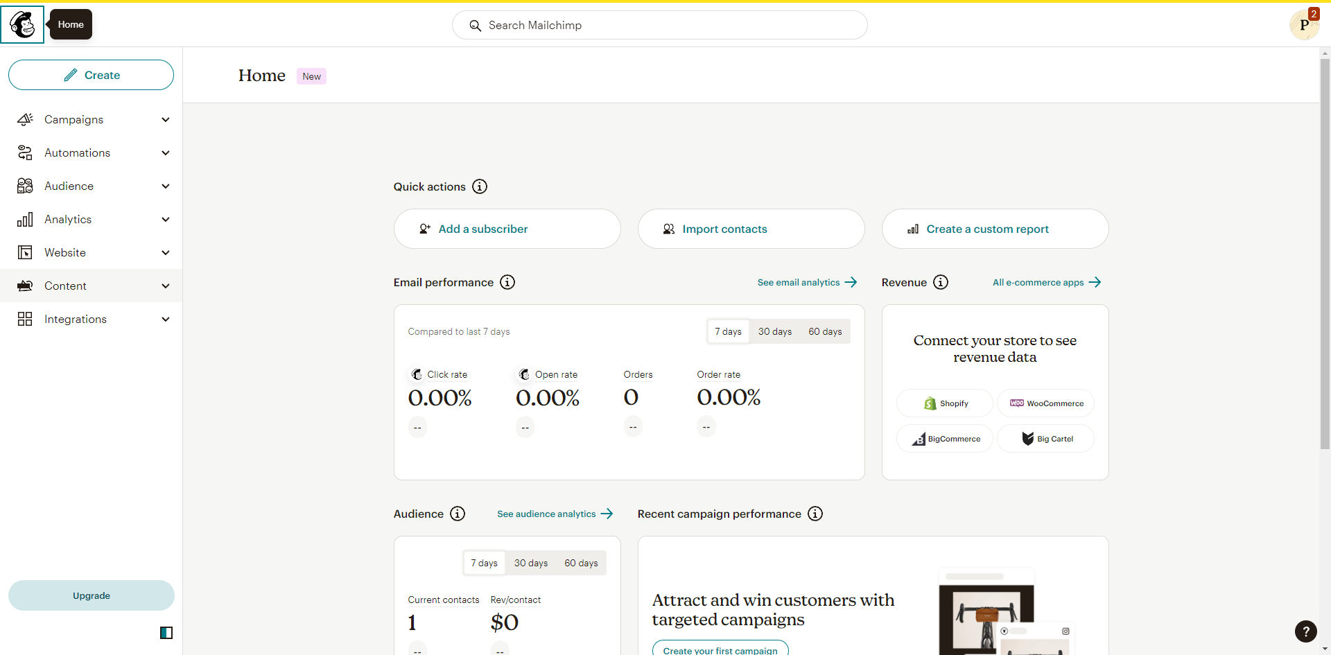1331x655 pixels.
Task: Click the Audience section info icon
Action: tap(458, 514)
